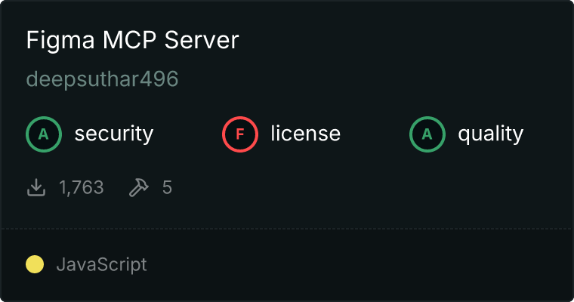574x302 pixels.
Task: Click the yellow JavaScript language dot
Action: [35, 264]
